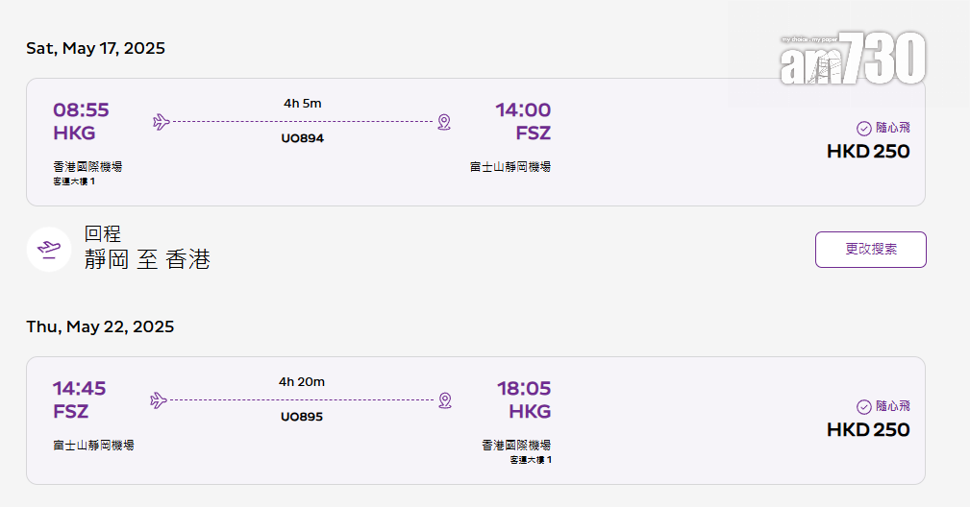Click flight number UO895

(x=302, y=417)
